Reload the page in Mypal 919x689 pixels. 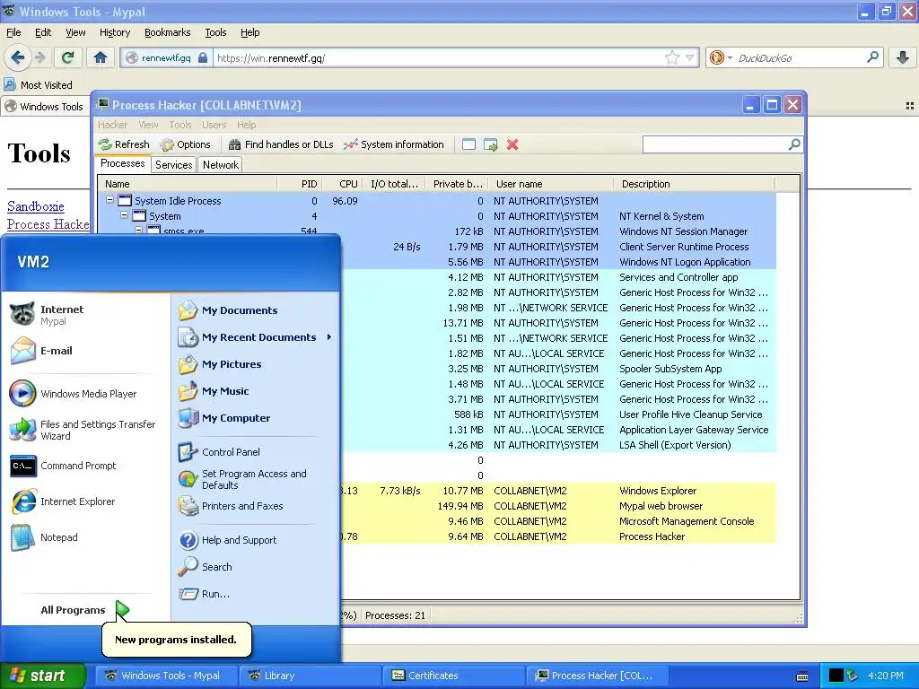tap(68, 57)
